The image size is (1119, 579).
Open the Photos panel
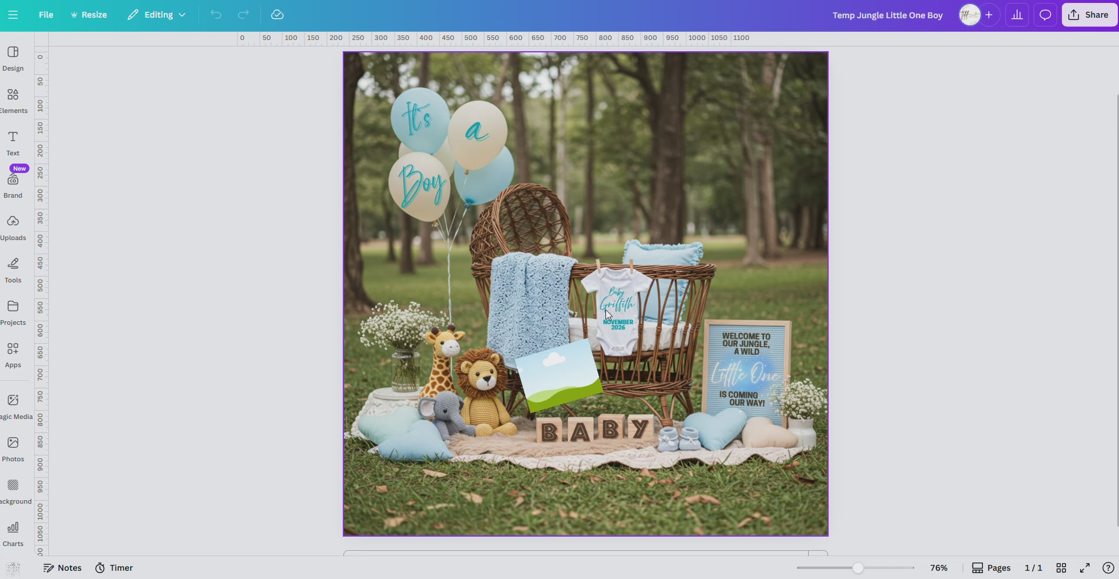click(x=12, y=448)
